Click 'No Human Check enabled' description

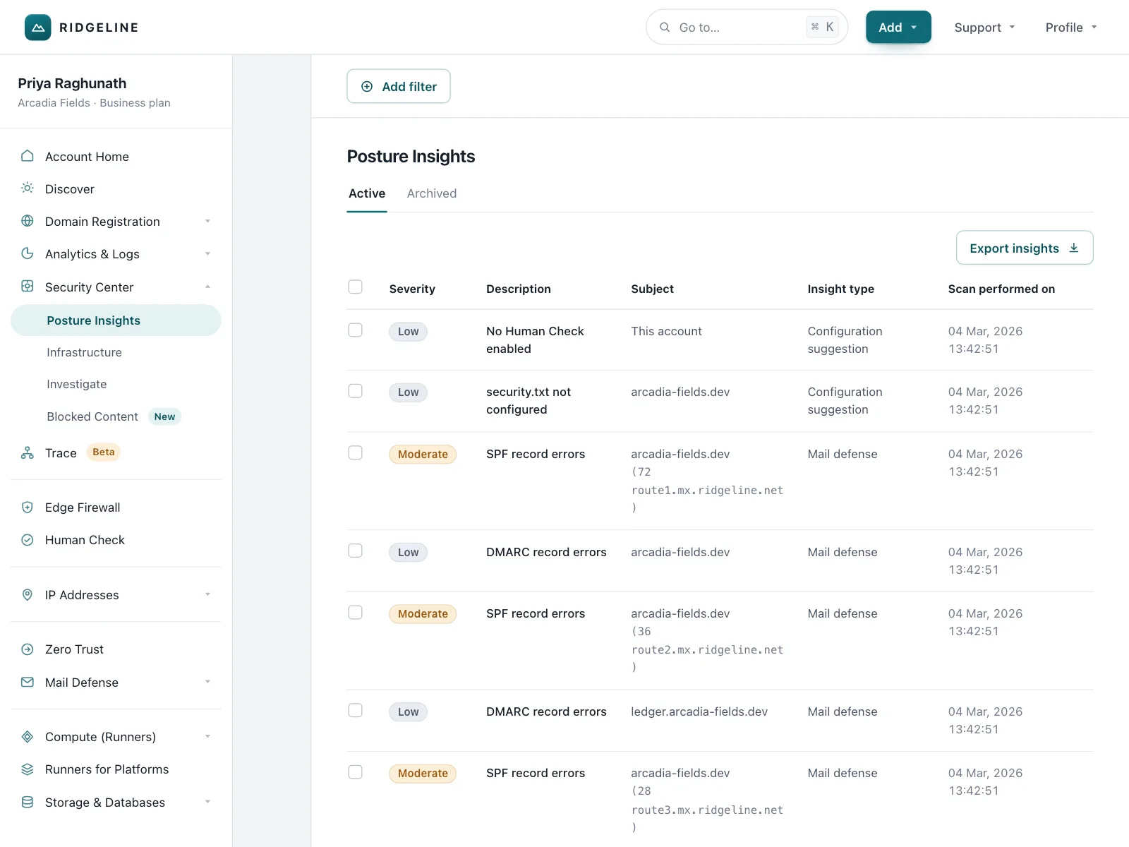point(536,340)
